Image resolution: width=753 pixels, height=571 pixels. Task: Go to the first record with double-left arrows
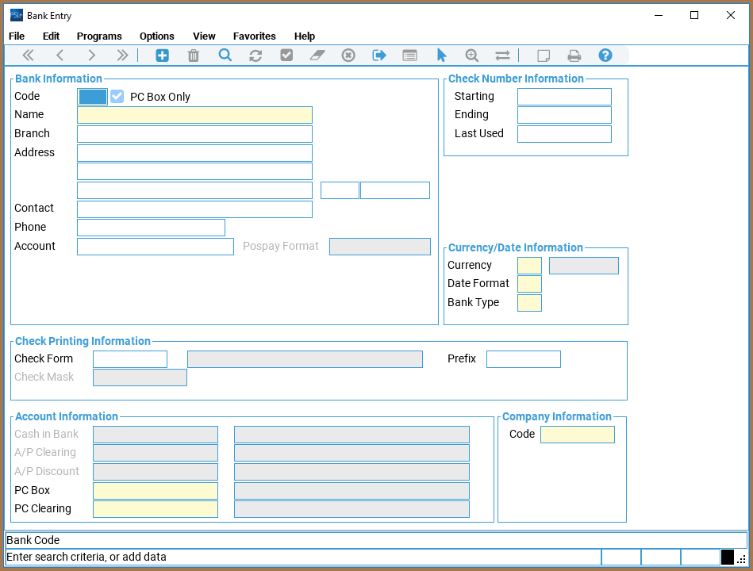tap(29, 56)
